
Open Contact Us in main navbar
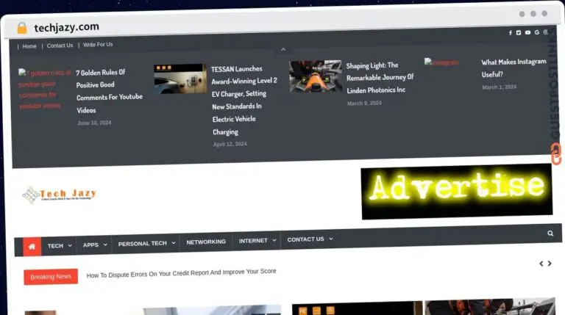click(x=309, y=239)
